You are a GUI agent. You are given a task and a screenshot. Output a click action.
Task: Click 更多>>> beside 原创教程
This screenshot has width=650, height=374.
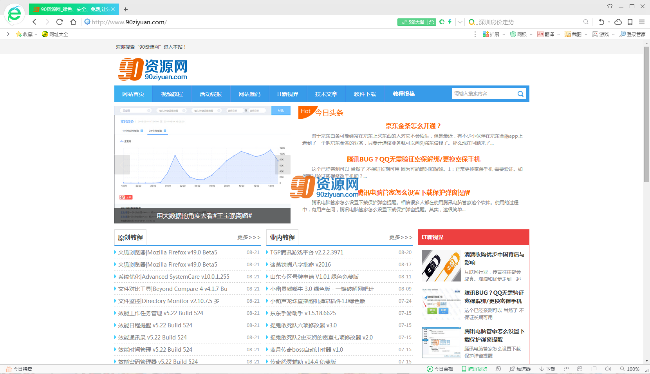(x=249, y=237)
